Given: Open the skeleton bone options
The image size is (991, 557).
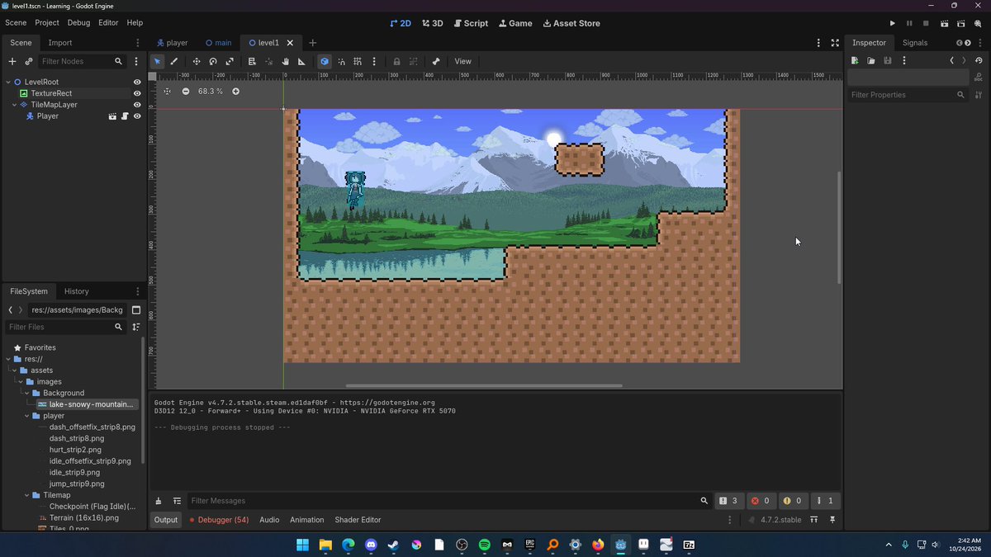Looking at the screenshot, I should coord(436,61).
